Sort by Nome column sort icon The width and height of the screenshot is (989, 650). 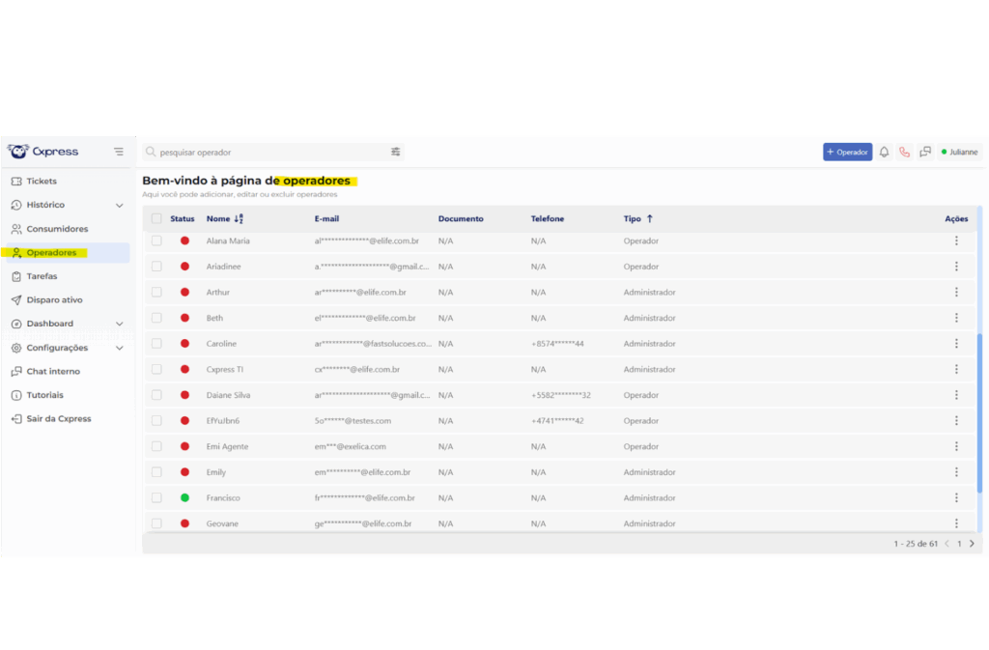tap(239, 219)
